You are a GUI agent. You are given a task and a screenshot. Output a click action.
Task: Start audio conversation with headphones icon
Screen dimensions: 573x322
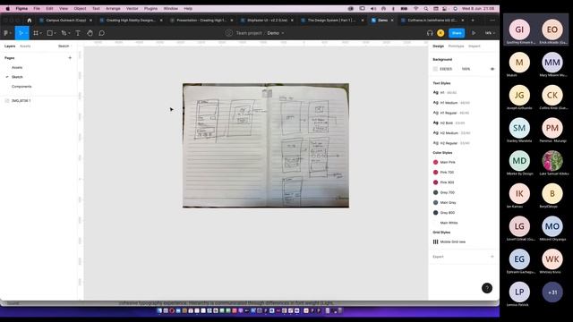[x=430, y=33]
